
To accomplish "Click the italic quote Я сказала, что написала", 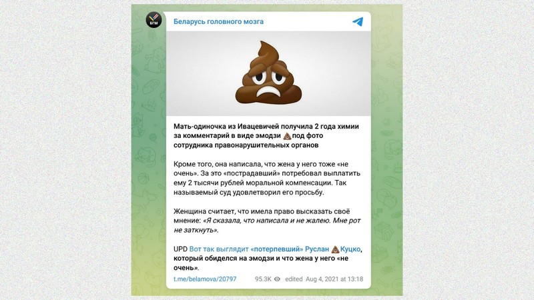I will coord(267,225).
